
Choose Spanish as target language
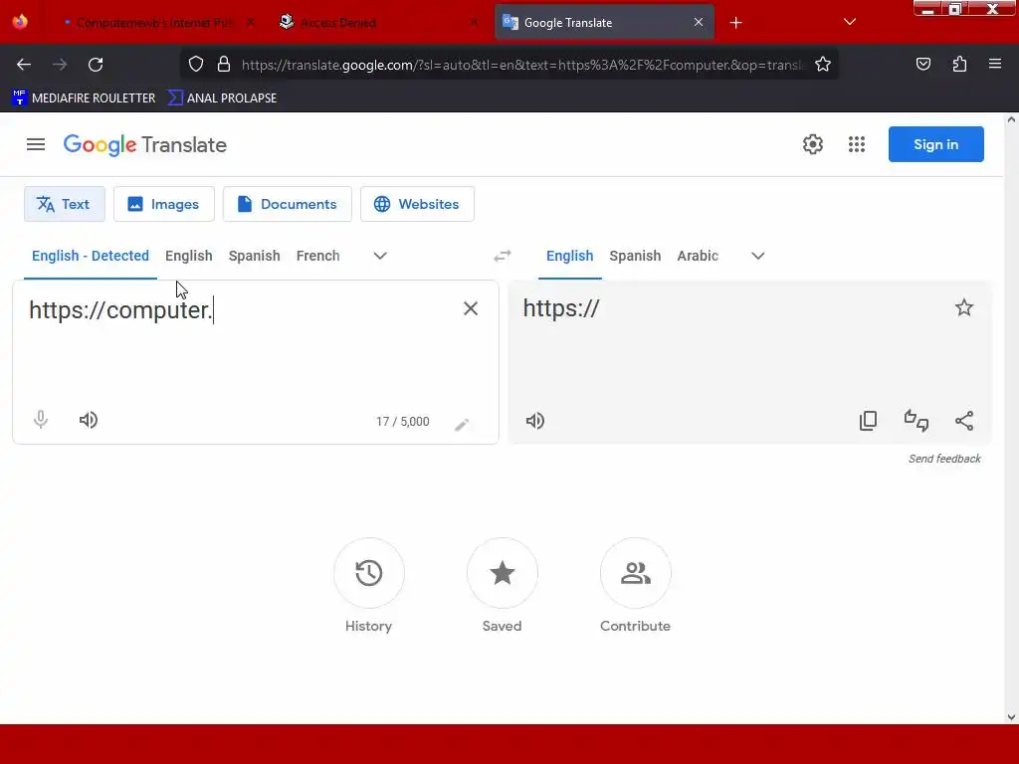pos(635,256)
